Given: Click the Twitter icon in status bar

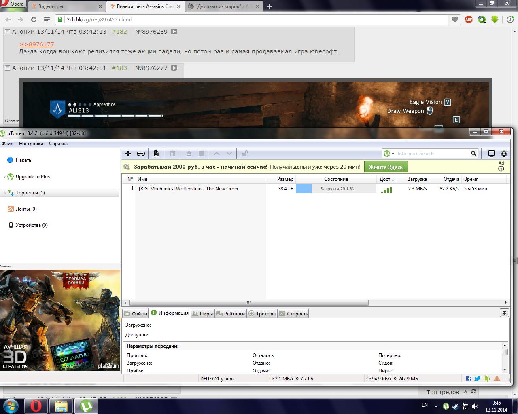Looking at the screenshot, I should click(478, 379).
